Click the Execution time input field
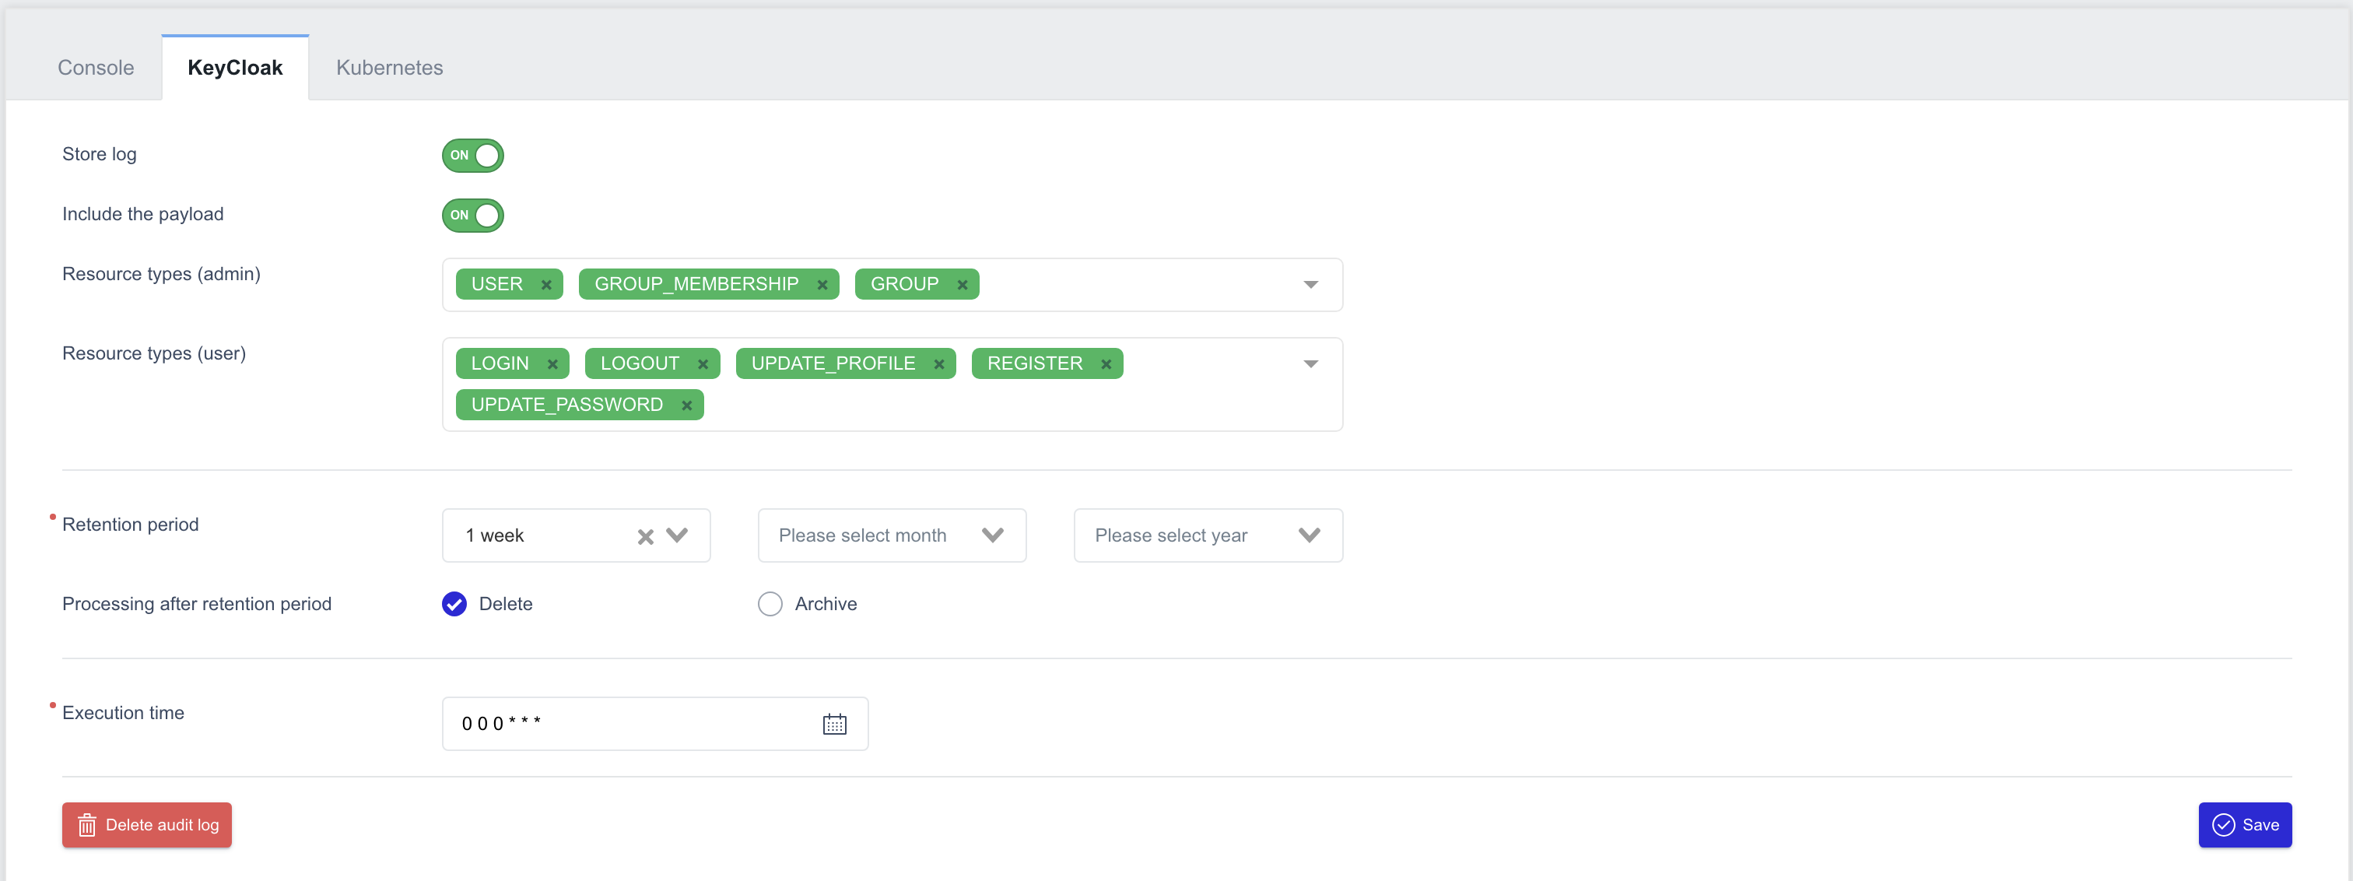 click(655, 724)
